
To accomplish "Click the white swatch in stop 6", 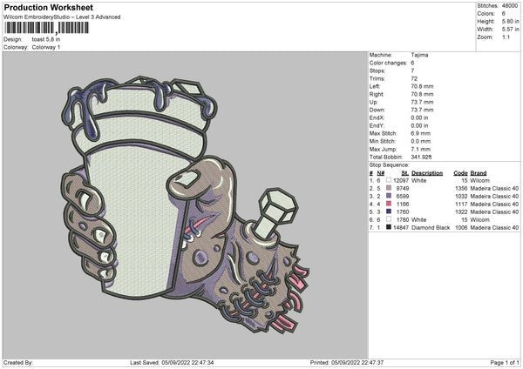I will (389, 218).
